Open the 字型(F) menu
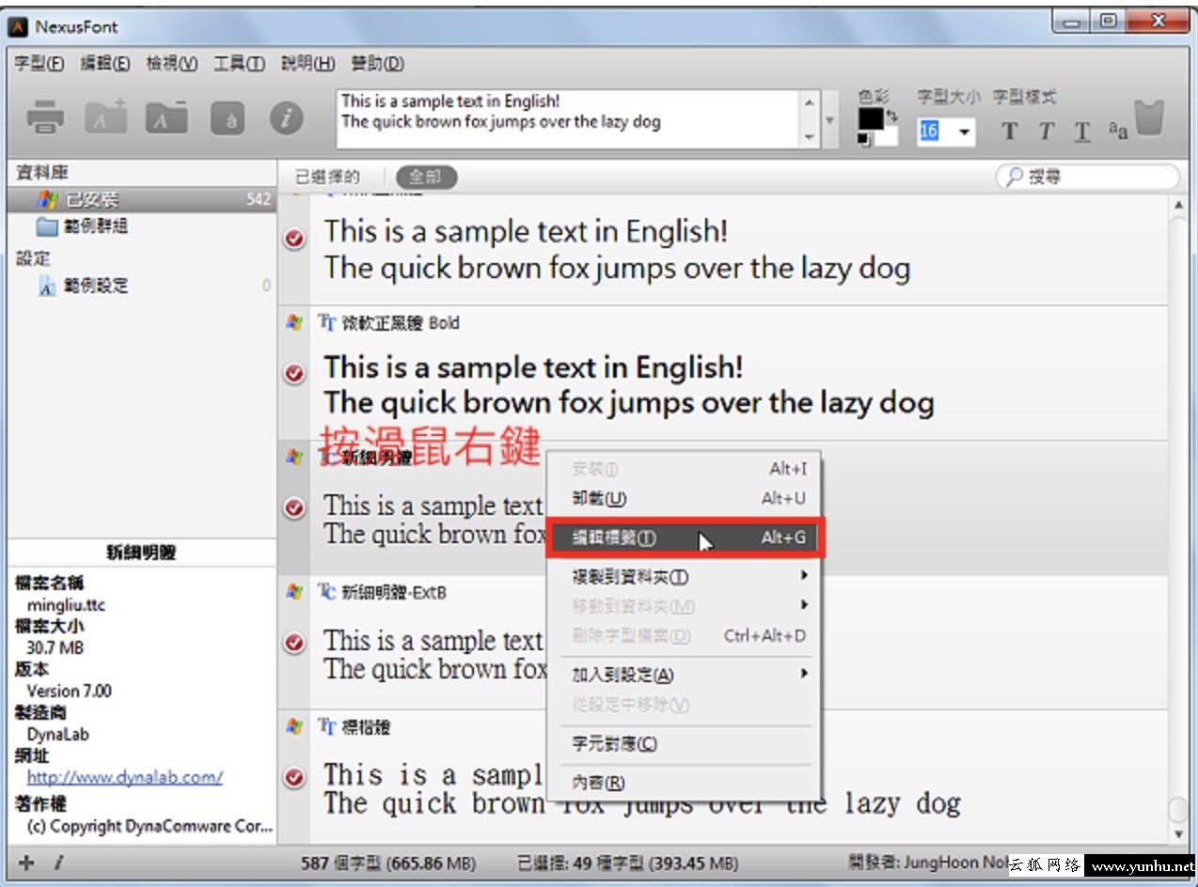Viewport: 1198px width, 887px height. point(39,63)
